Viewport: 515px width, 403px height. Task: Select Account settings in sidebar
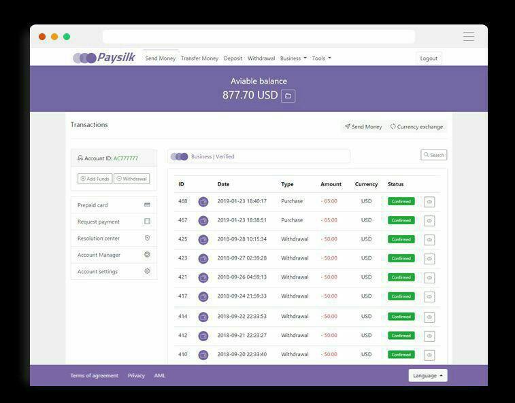click(x=114, y=271)
